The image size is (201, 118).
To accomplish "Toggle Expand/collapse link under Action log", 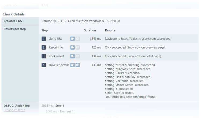I will [14, 110].
